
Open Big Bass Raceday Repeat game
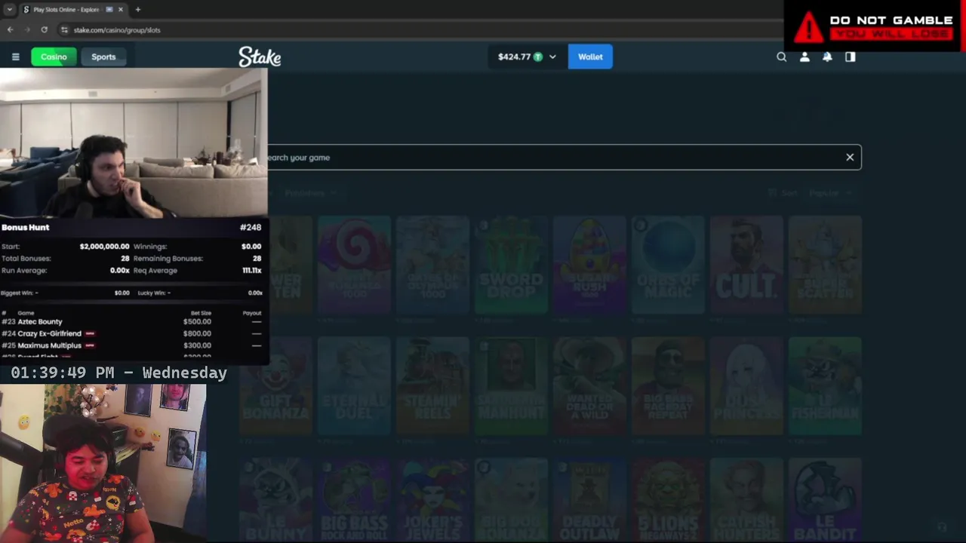[668, 385]
